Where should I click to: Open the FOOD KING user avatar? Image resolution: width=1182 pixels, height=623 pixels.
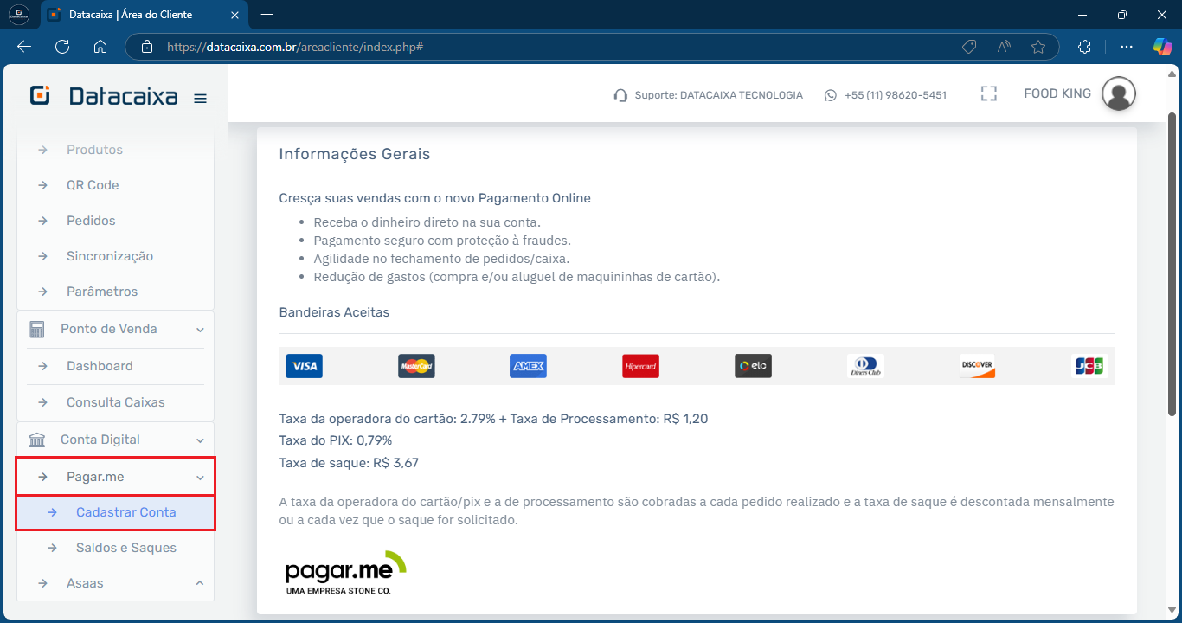[x=1118, y=94]
